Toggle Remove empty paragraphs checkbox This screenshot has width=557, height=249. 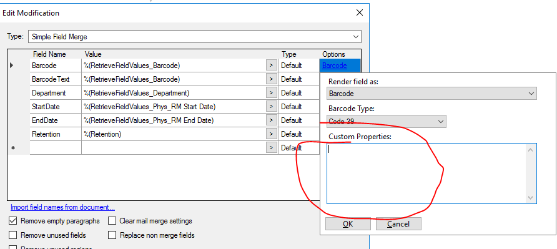(12, 221)
